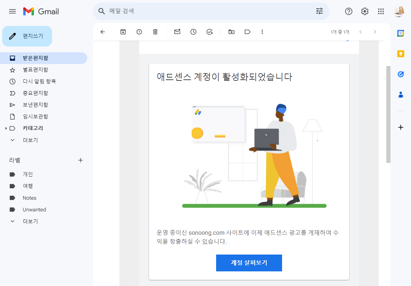Open the main menu hamburger icon
Viewport: 411px width, 286px height.
tap(12, 11)
